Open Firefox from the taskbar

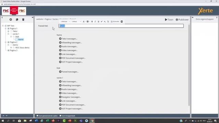53,121
